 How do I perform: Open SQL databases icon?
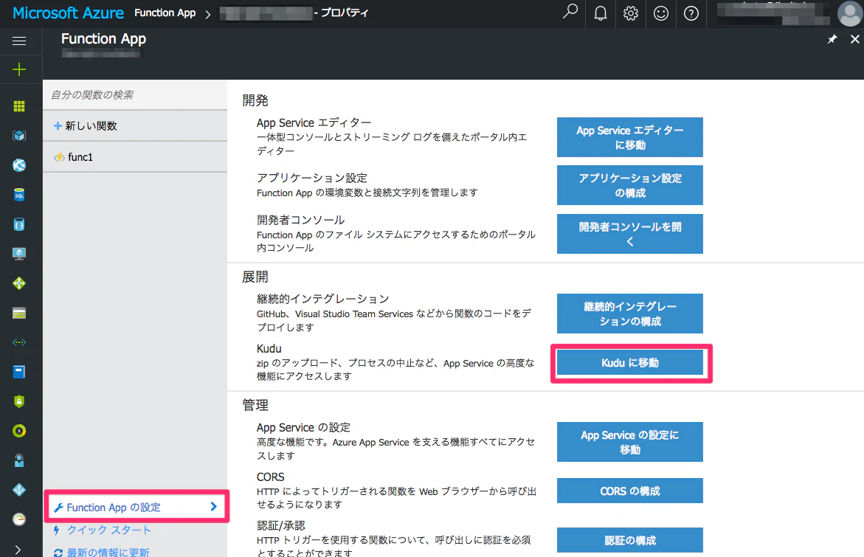(19, 195)
